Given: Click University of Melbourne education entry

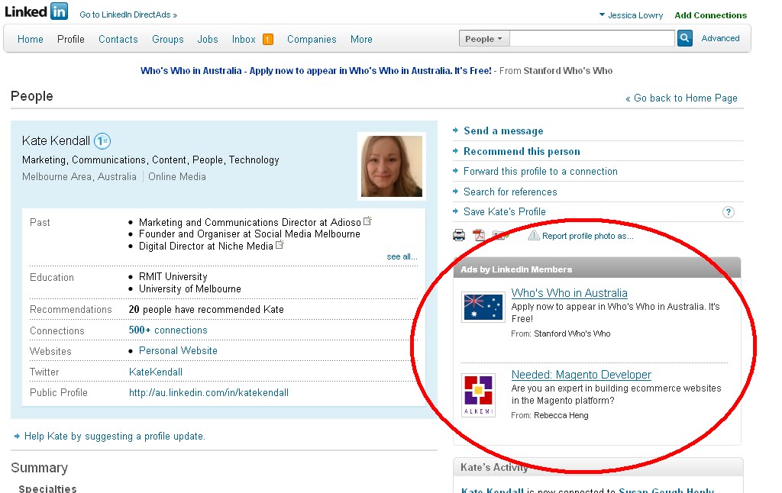Looking at the screenshot, I should (190, 289).
